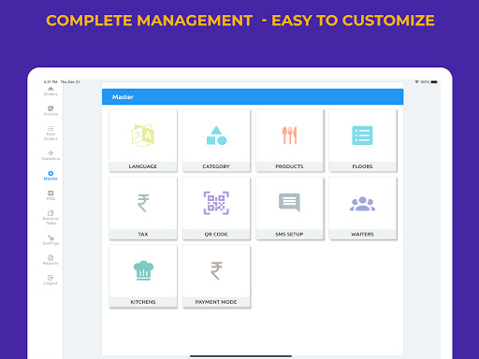Screen dimensions: 479x359
Task: Click the KITCHENS label bar
Action: tap(143, 302)
